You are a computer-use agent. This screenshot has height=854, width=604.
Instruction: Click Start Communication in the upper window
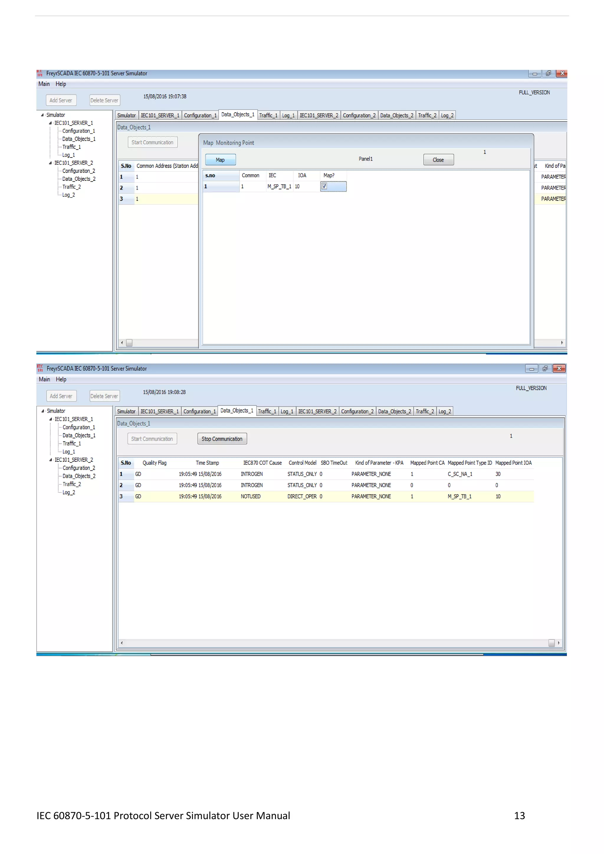[x=152, y=142]
